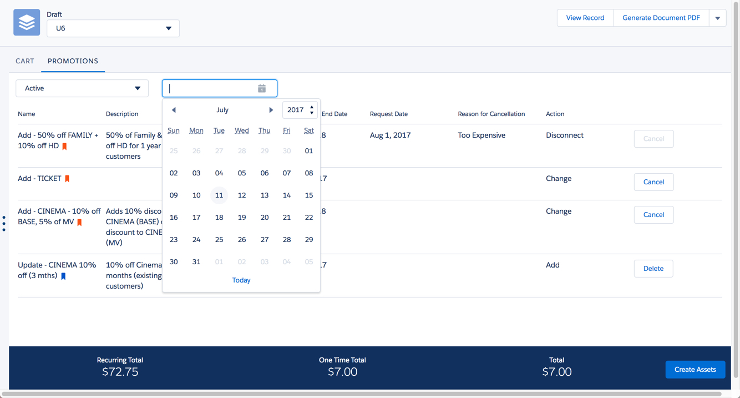Click the Description column header

tap(122, 114)
